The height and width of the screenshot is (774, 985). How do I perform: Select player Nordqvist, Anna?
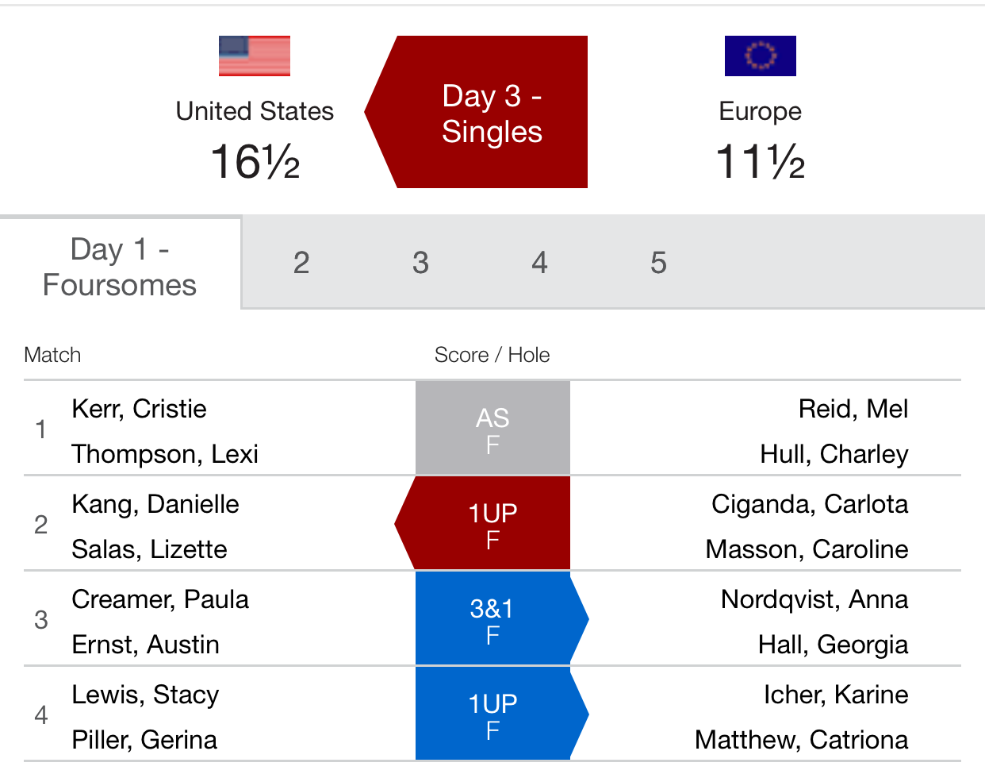[x=814, y=599]
